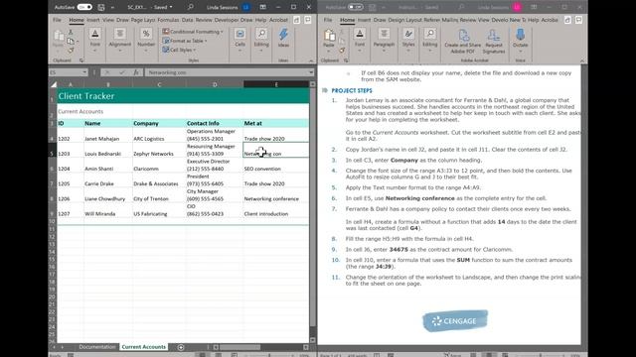Switch to the Data tab in Excel

pyautogui.click(x=188, y=20)
